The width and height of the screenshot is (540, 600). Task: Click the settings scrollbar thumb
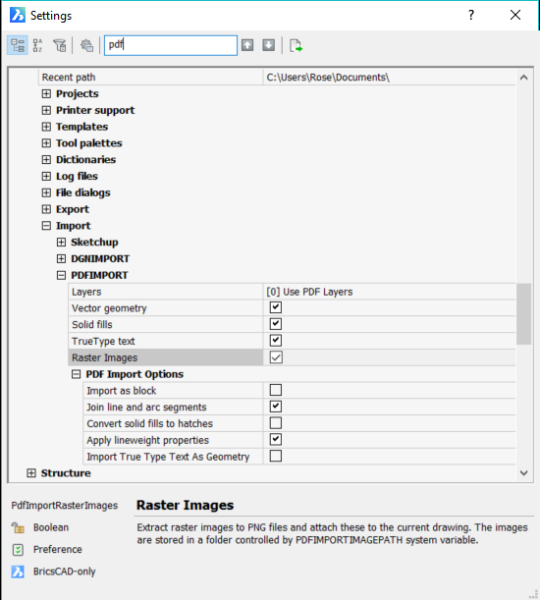click(x=523, y=314)
